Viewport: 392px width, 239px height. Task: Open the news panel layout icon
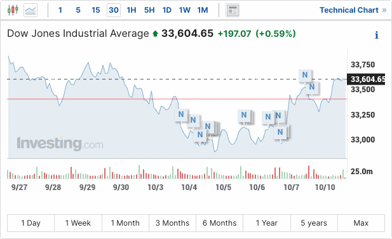[x=233, y=10]
